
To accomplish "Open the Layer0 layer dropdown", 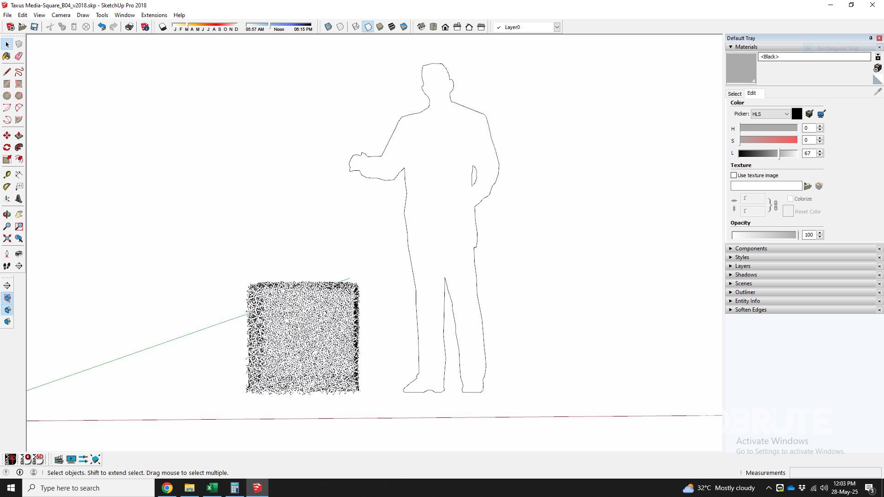I will (x=557, y=27).
